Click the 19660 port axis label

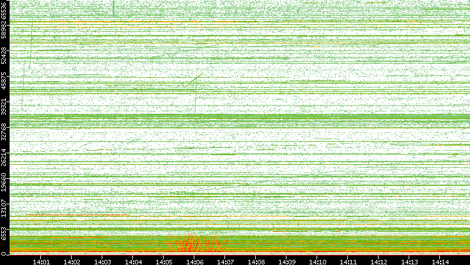[x=3, y=183]
